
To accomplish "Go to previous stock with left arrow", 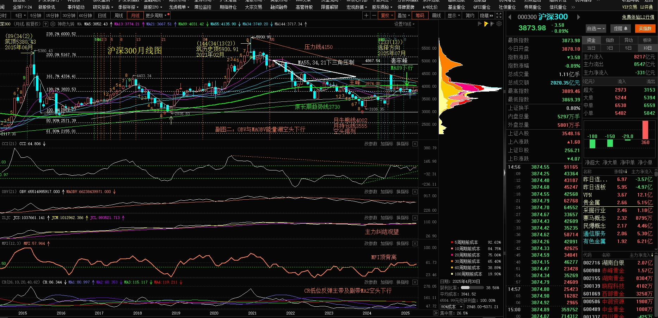I will pos(510,17).
